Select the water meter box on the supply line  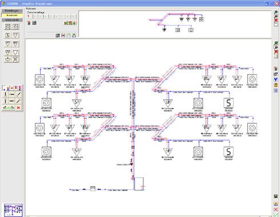point(93,188)
